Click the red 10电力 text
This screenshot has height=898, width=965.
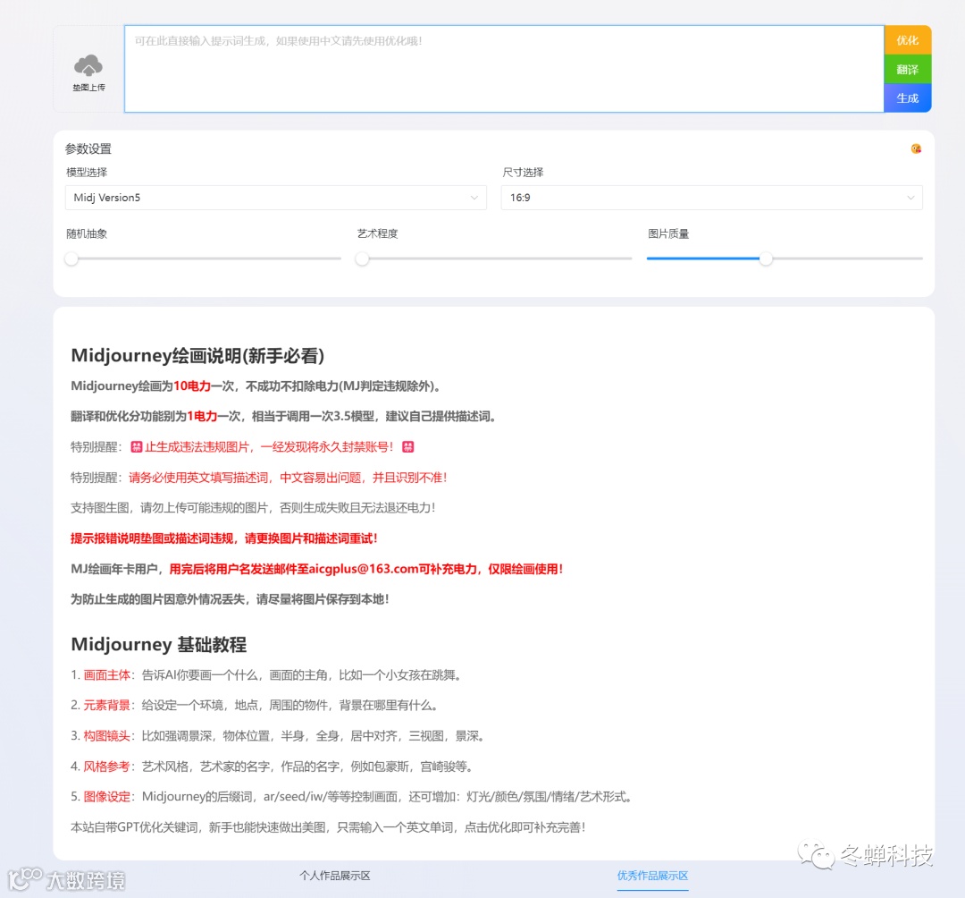(192, 386)
